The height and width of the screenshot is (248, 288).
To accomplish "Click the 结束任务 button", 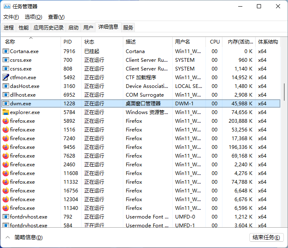I will tap(266, 238).
